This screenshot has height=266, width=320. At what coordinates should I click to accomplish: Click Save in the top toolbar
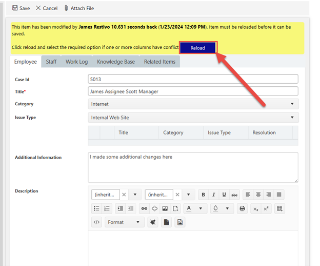tap(21, 8)
